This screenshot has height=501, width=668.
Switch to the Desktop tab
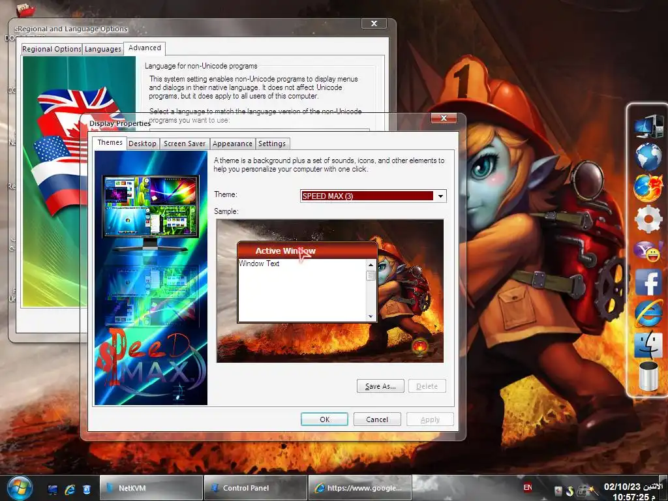coord(142,144)
